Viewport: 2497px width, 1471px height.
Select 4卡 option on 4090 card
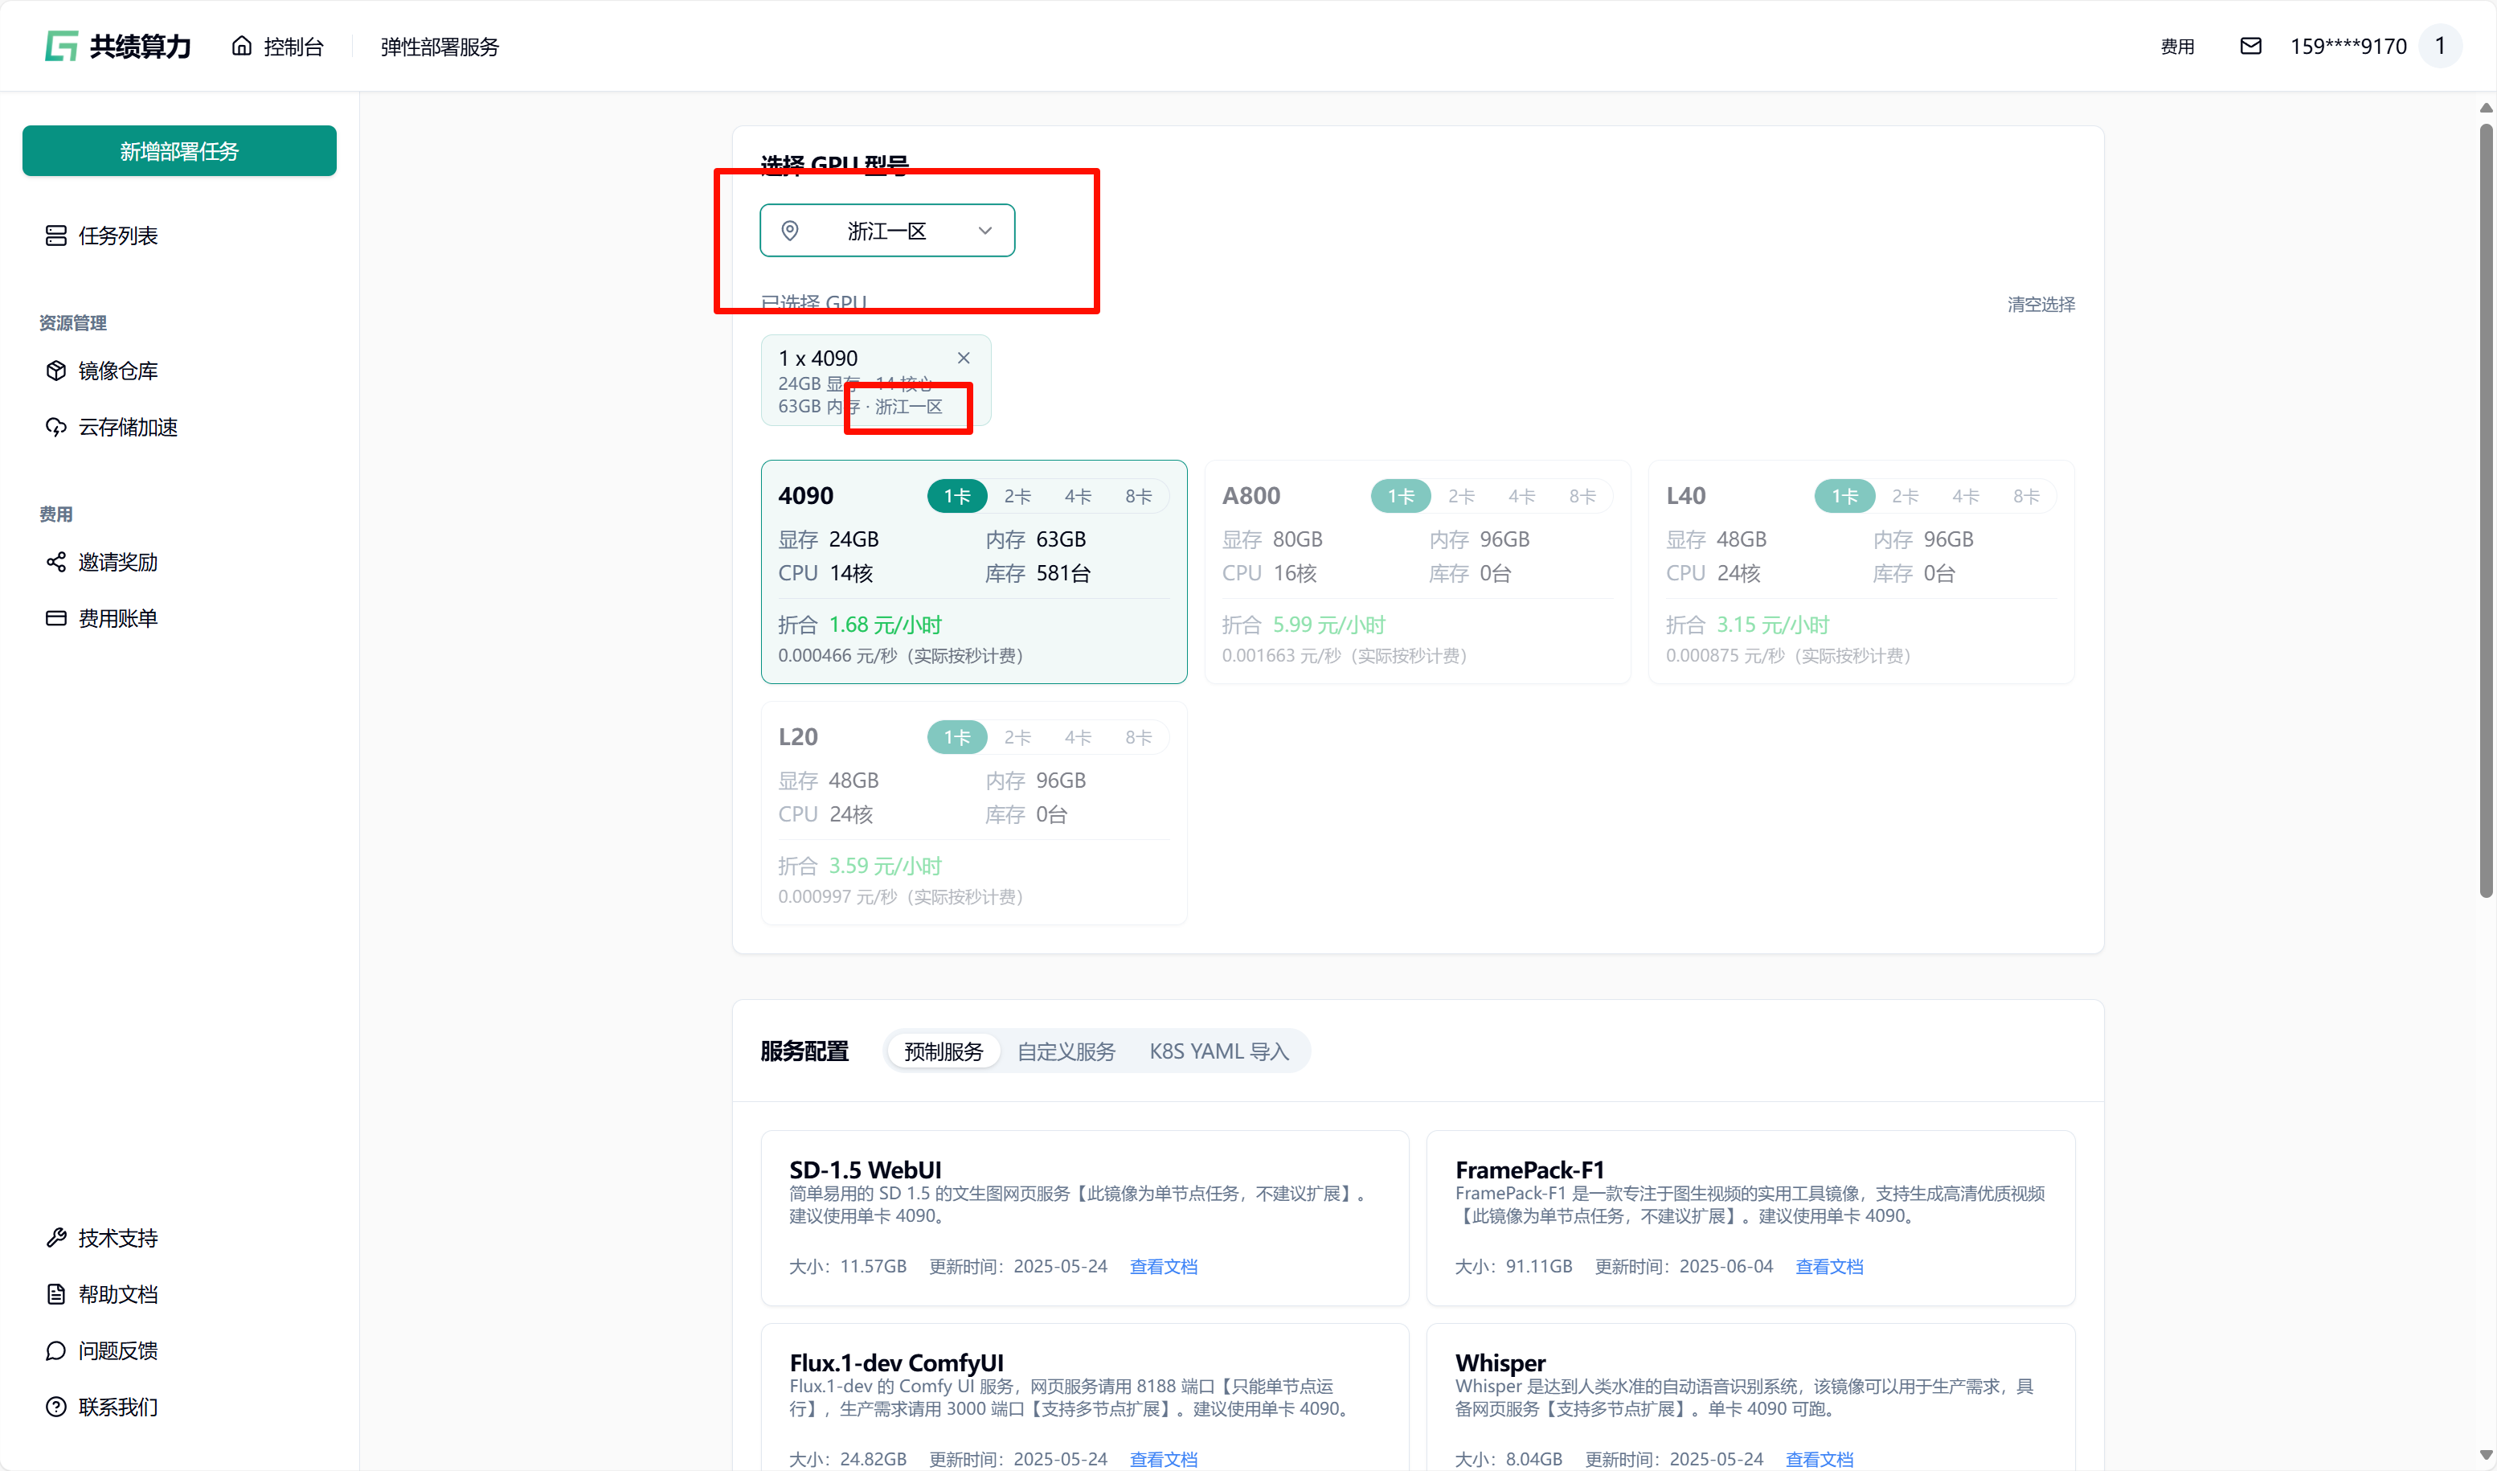pos(1078,496)
